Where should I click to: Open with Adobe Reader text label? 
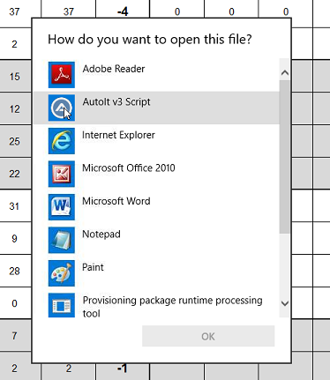click(x=114, y=69)
